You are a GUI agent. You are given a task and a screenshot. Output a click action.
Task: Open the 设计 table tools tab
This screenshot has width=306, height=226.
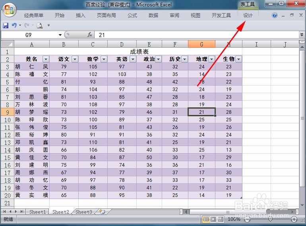(248, 15)
